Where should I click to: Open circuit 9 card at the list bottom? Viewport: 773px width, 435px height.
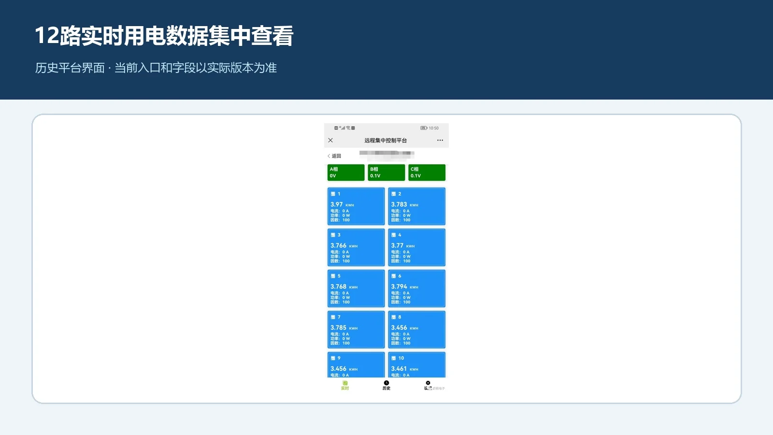(356, 365)
